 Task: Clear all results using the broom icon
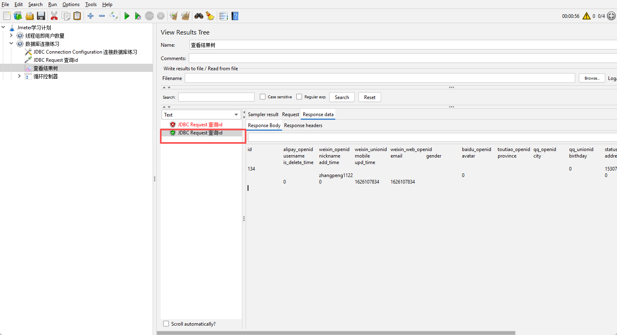[x=186, y=16]
